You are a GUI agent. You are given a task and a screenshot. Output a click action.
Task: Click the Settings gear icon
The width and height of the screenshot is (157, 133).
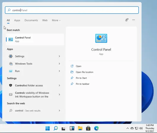coord(11,56)
